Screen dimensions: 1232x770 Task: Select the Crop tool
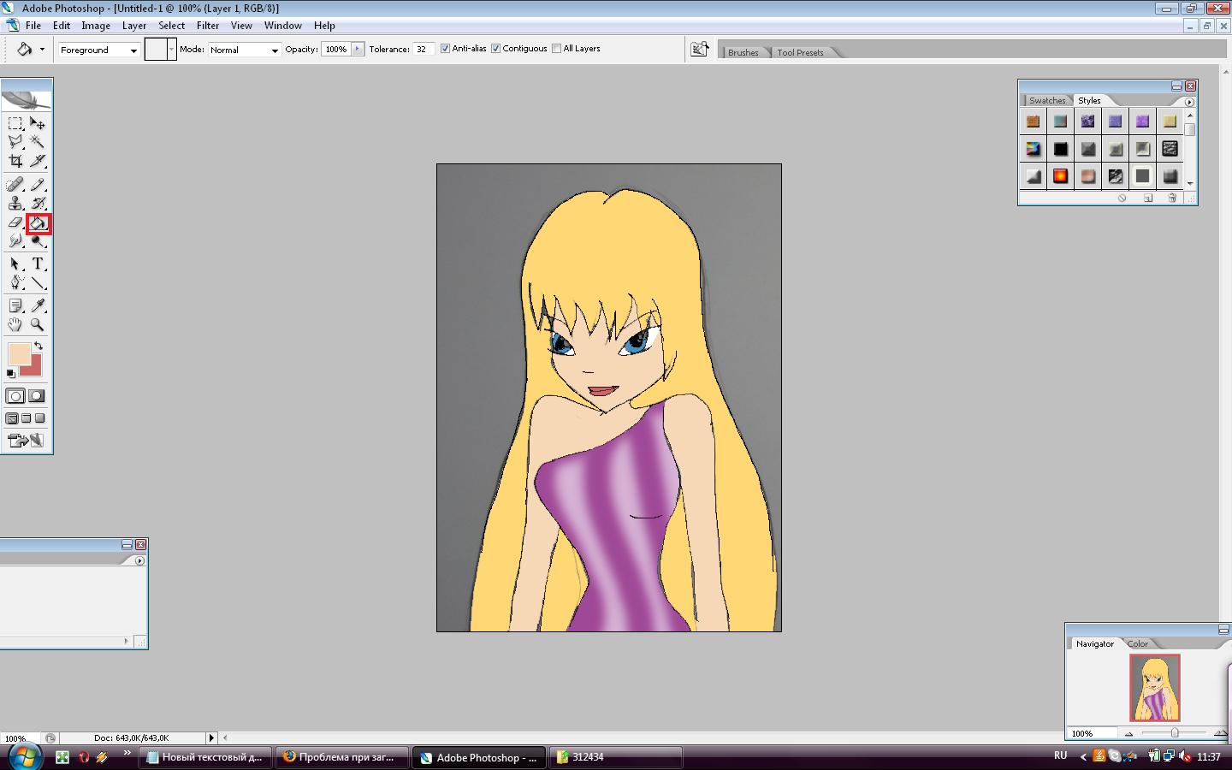tap(15, 161)
